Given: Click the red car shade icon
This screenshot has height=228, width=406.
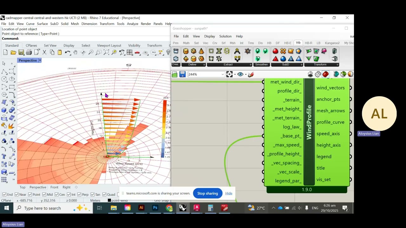Looking at the screenshot, I should [x=137, y=53].
